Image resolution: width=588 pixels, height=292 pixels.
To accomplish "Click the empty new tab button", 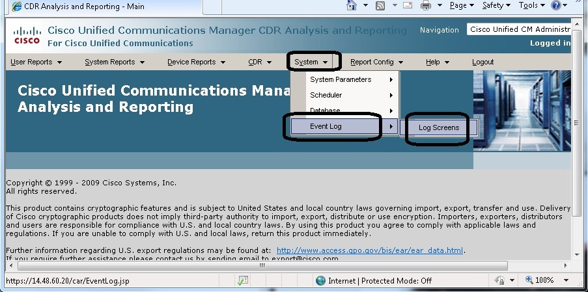I will (212, 7).
